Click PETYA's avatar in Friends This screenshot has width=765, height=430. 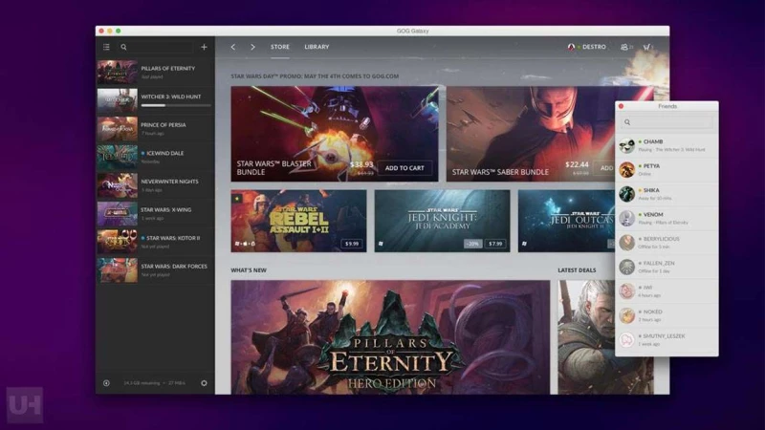627,170
